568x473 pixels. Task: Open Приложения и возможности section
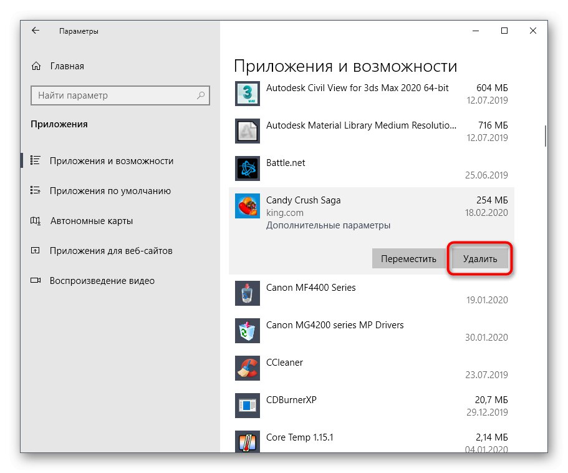(111, 161)
